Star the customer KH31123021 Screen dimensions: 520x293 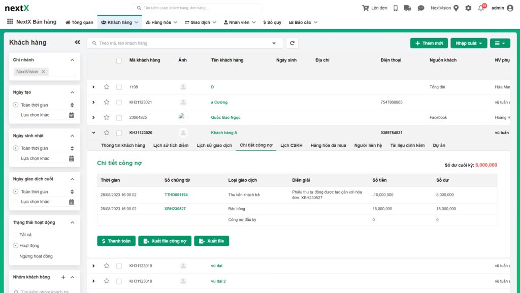107,102
